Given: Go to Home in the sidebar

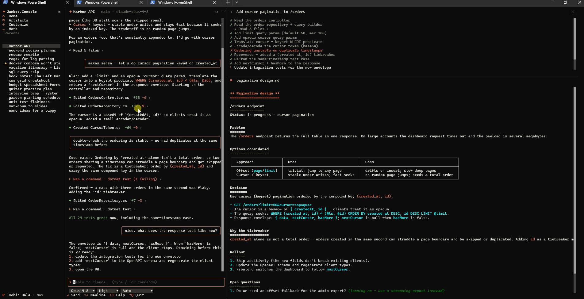Looking at the screenshot, I should tap(13, 16).
